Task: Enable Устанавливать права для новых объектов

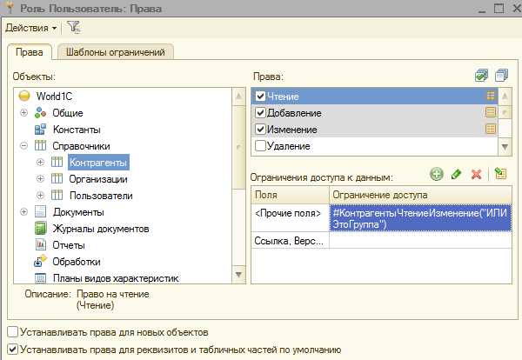Action: click(x=11, y=332)
